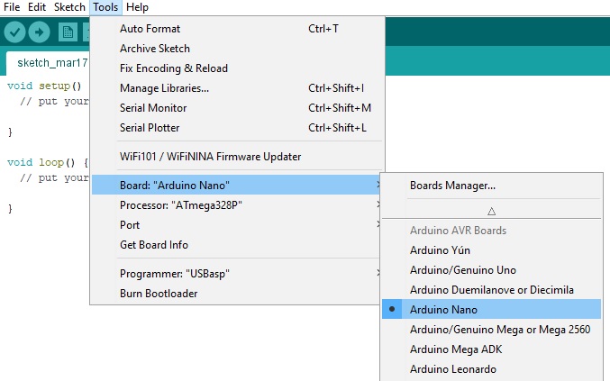This screenshot has height=381, width=610.
Task: Click Burn Bootloader
Action: click(159, 293)
